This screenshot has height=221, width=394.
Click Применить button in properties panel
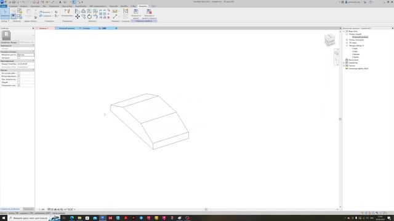(28, 209)
